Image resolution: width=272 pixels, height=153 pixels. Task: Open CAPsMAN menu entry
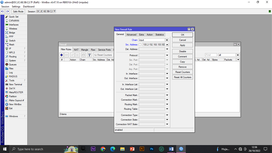pyautogui.click(x=14, y=21)
